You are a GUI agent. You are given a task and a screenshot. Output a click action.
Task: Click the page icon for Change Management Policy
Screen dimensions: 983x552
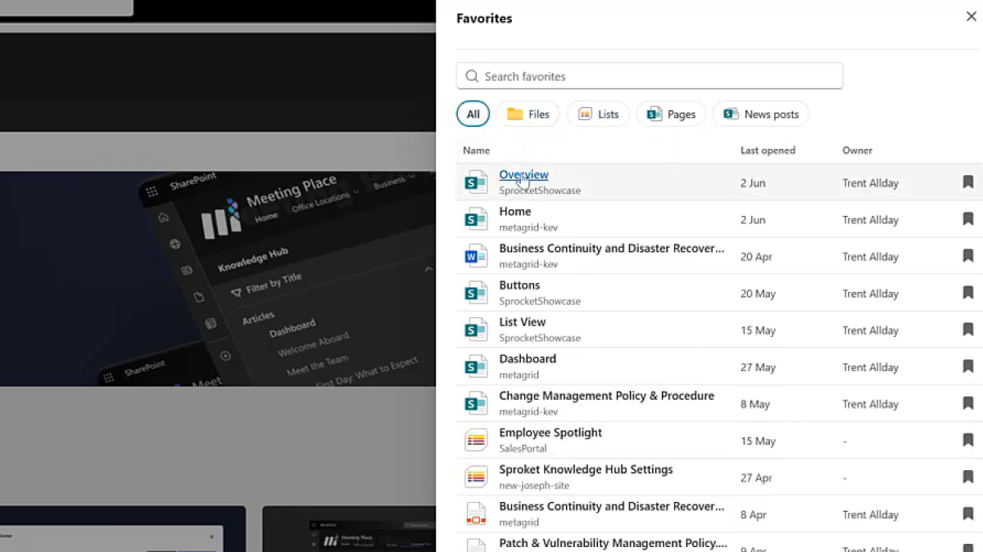point(476,403)
